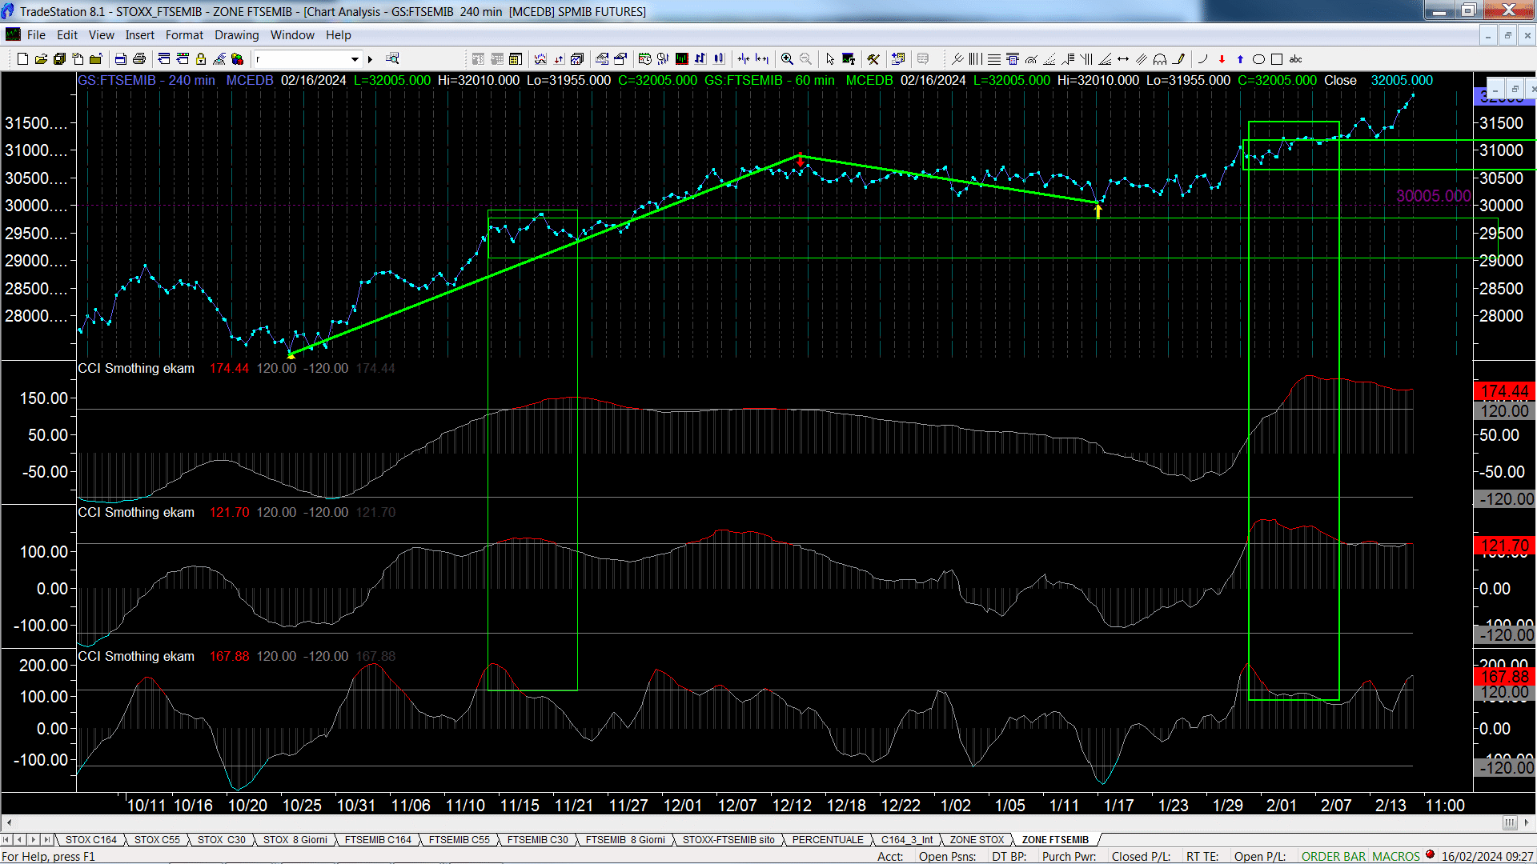This screenshot has height=864, width=1537.
Task: Open the Format menu
Action: [x=184, y=35]
